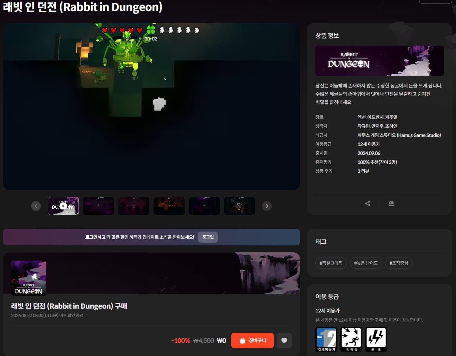The height and width of the screenshot is (356, 456).
Task: Click the "이용 등급" section heading
Action: coord(327,297)
